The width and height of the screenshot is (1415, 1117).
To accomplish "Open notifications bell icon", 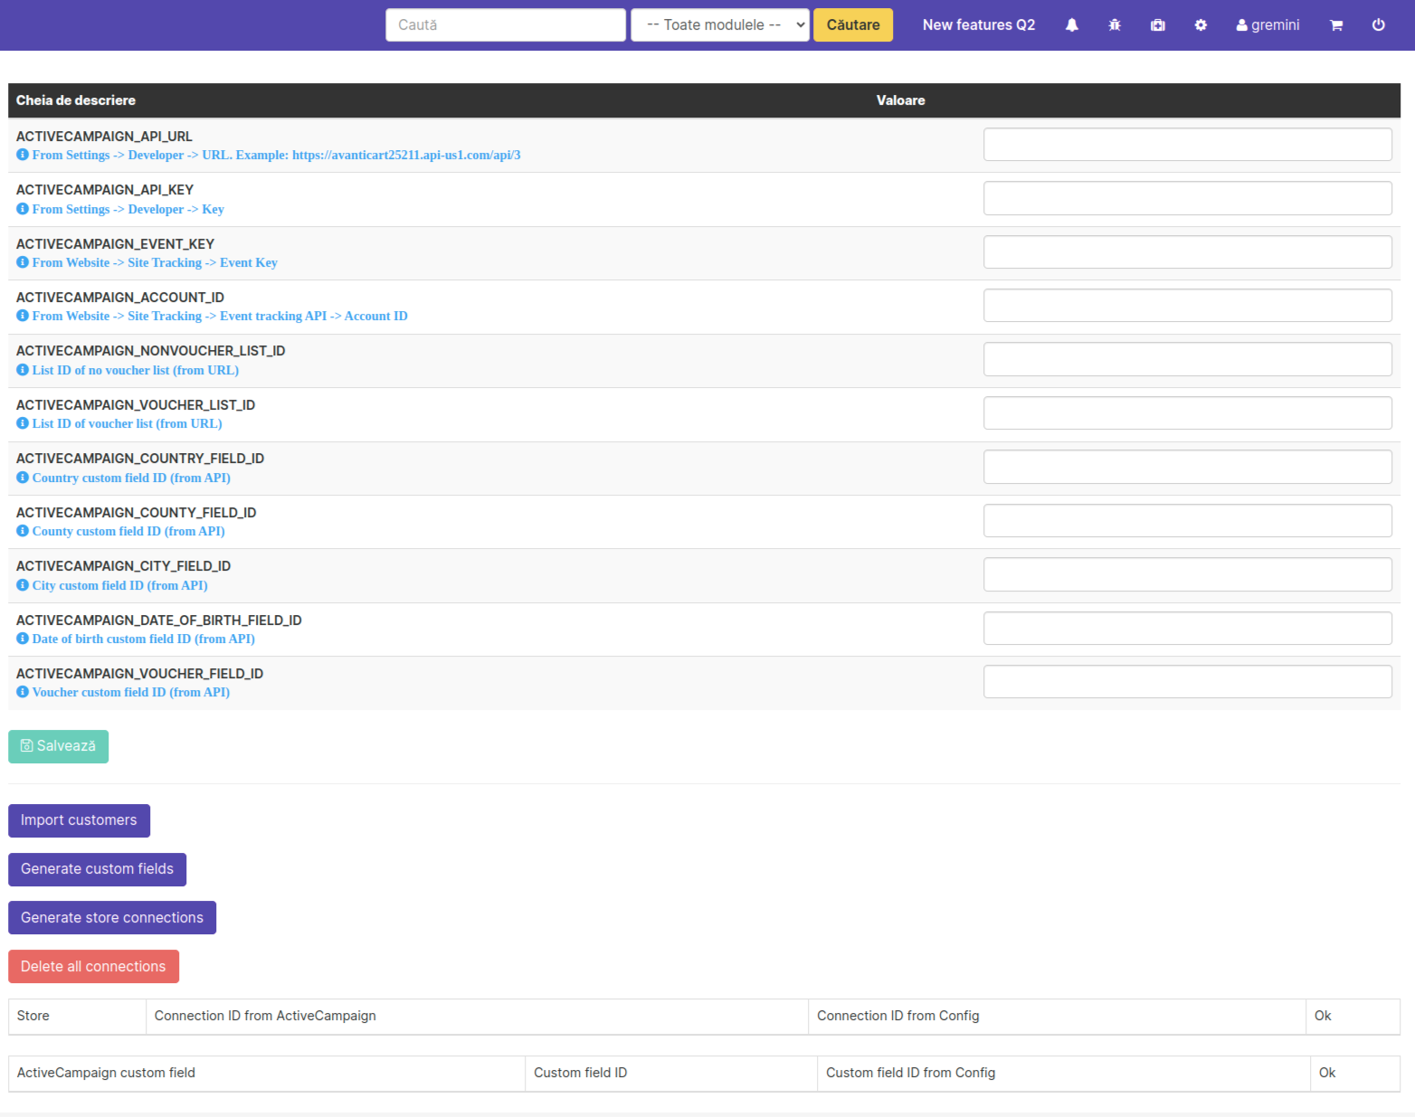I will pyautogui.click(x=1071, y=25).
